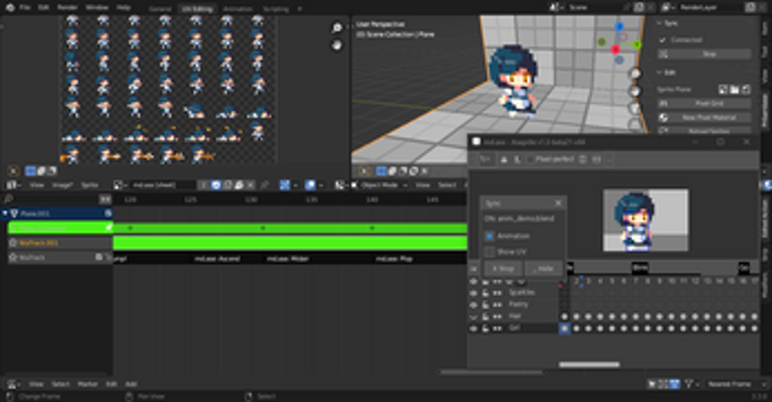Open the Render menu

coord(68,8)
